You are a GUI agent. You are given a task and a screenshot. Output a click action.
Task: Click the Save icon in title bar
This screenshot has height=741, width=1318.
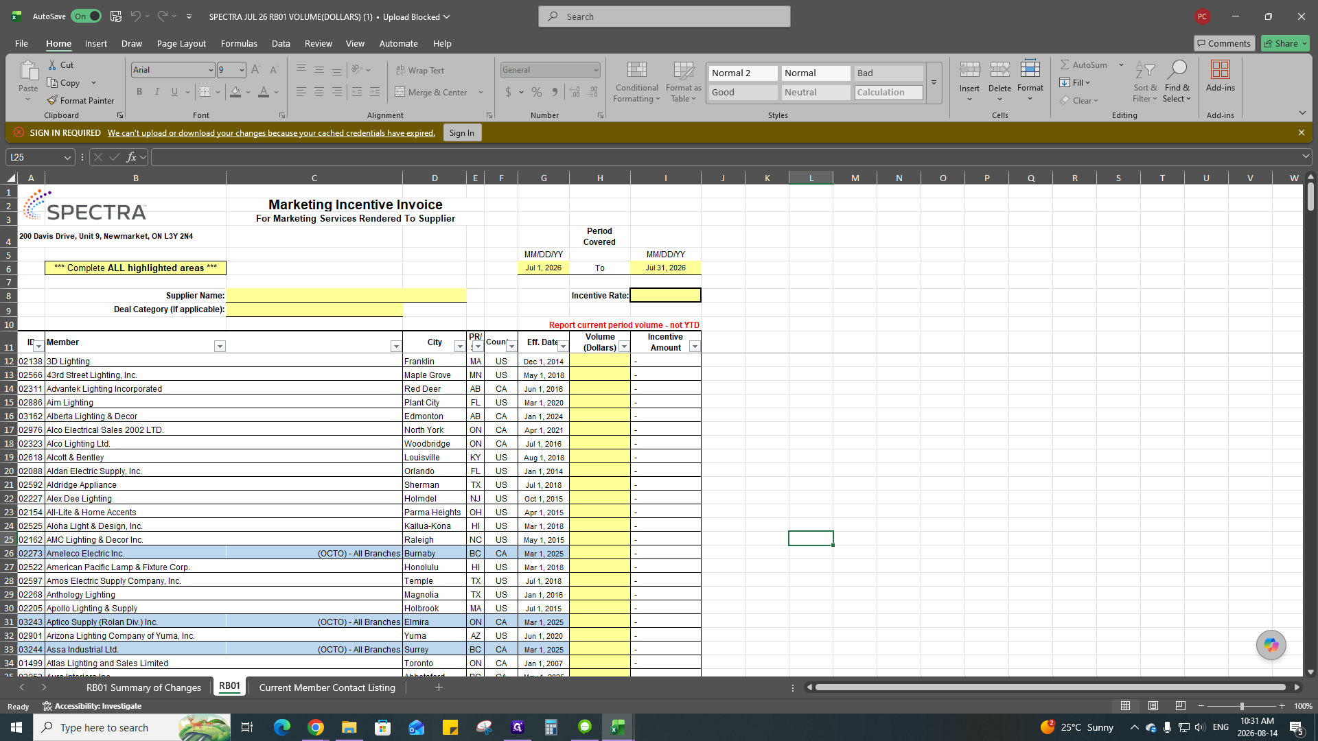[116, 16]
